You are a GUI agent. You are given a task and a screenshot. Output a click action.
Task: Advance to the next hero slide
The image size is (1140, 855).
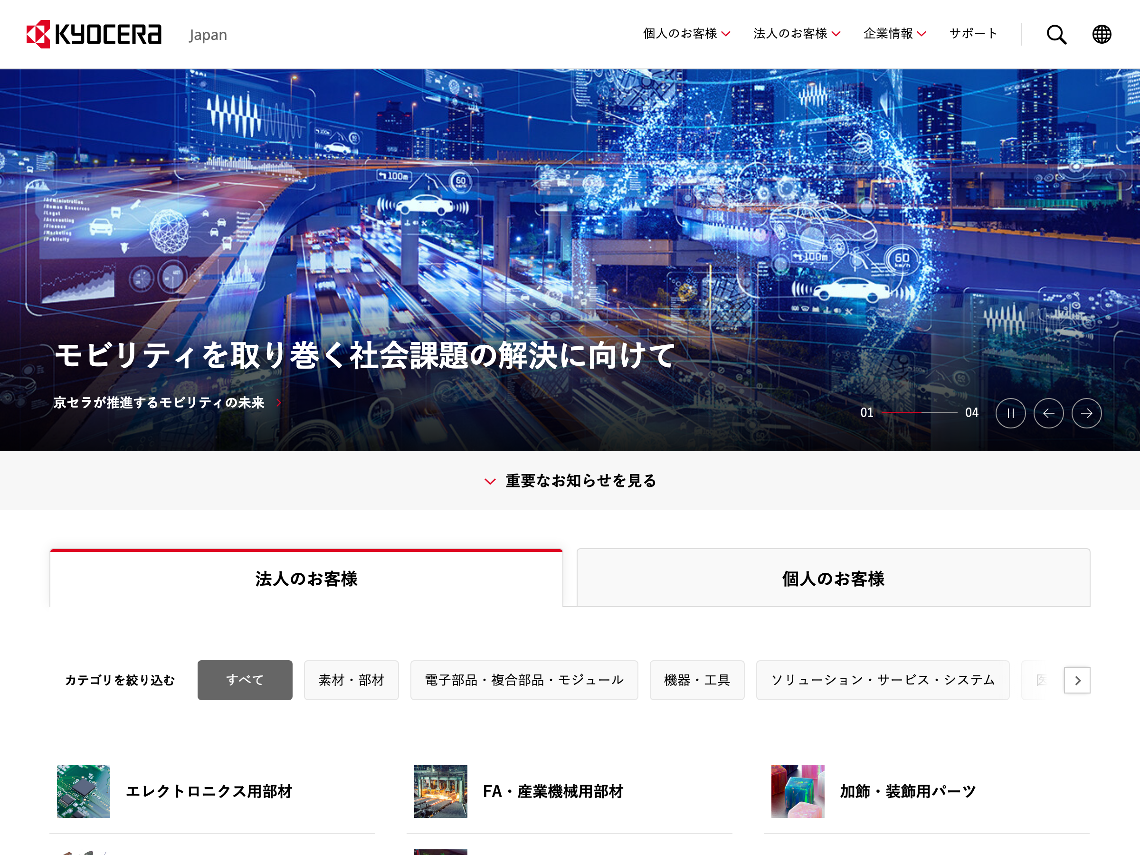click(x=1086, y=413)
